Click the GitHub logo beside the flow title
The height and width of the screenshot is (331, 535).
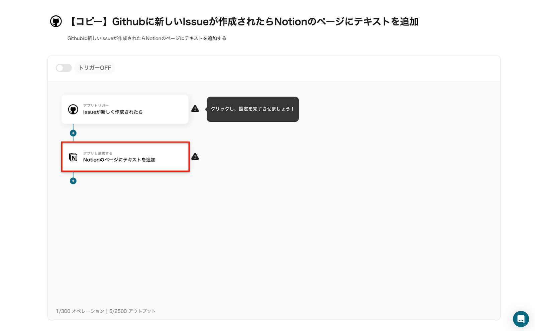pyautogui.click(x=56, y=21)
